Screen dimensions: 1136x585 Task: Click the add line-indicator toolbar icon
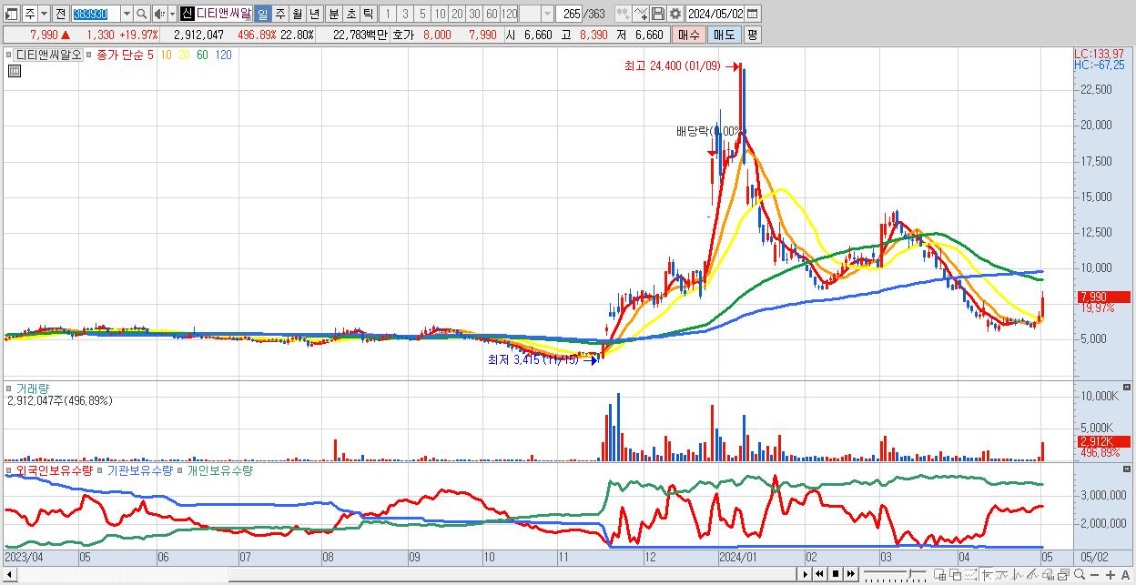pyautogui.click(x=641, y=14)
